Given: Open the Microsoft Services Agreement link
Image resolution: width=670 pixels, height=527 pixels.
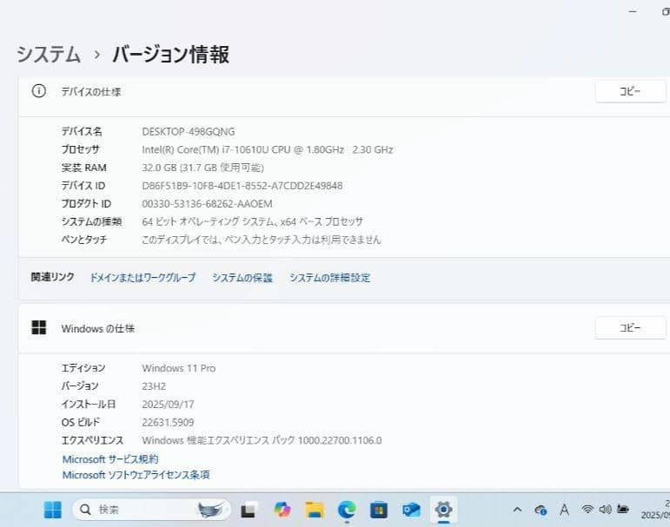Looking at the screenshot, I should pyautogui.click(x=110, y=458).
